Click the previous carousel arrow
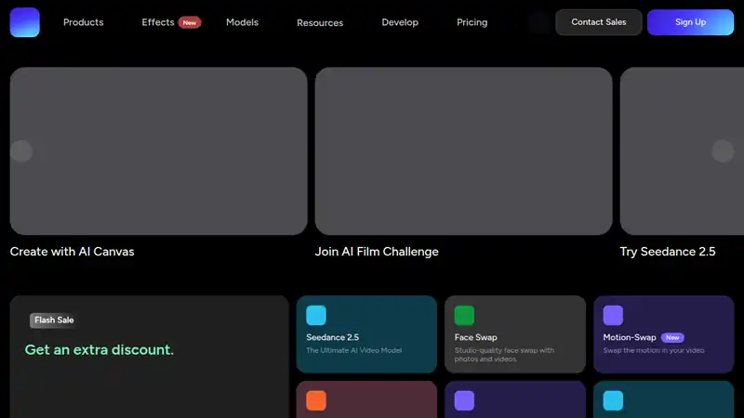The image size is (744, 418). (21, 151)
